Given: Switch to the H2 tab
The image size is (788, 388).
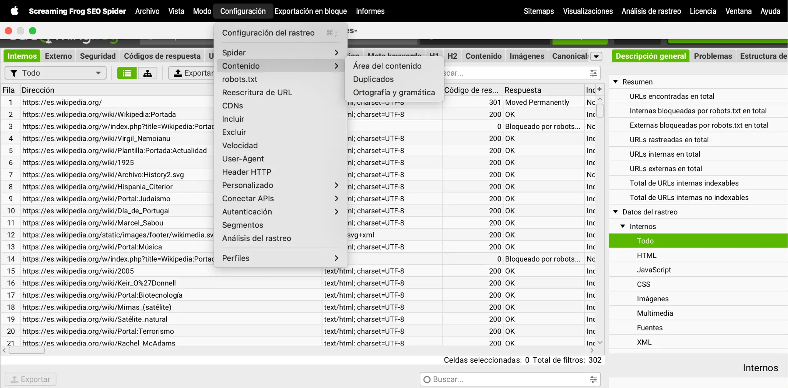Looking at the screenshot, I should 452,56.
